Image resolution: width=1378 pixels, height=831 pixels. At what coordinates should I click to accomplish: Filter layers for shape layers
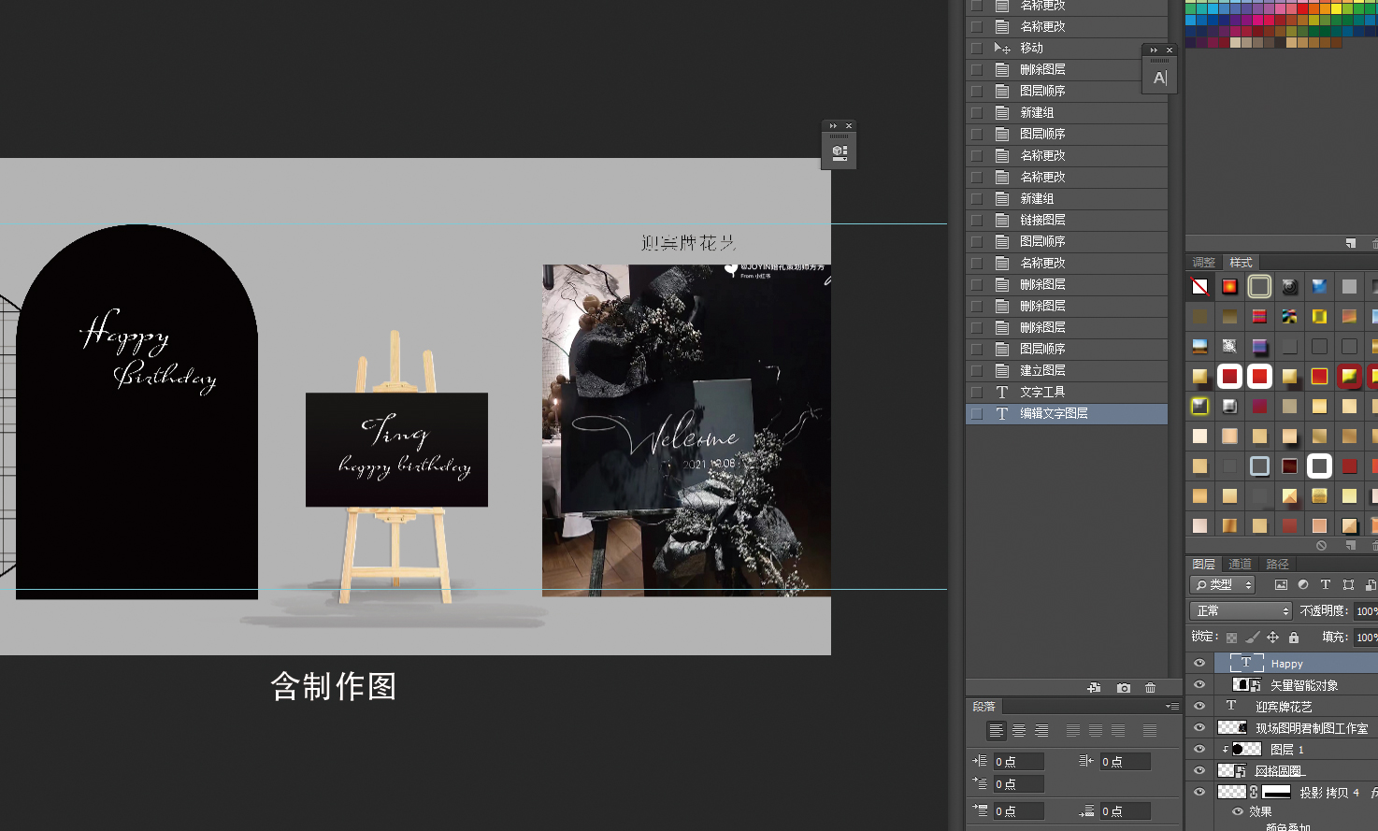(x=1348, y=585)
